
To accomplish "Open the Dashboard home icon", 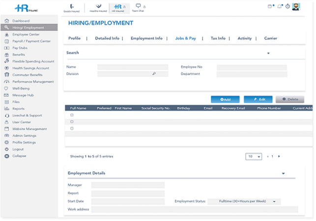I will pos(7,21).
